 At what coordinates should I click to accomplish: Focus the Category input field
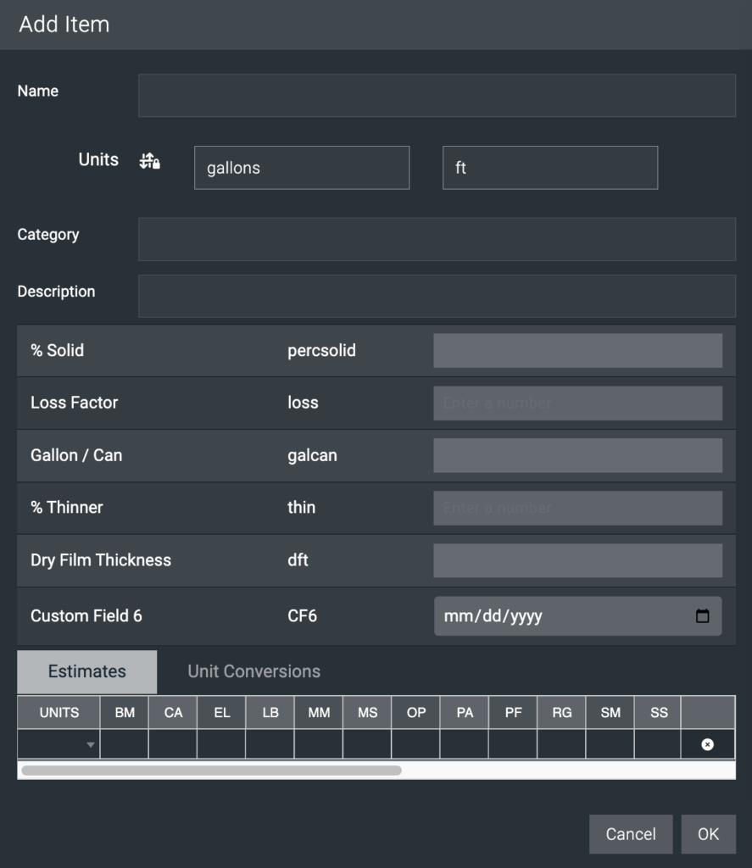click(437, 239)
